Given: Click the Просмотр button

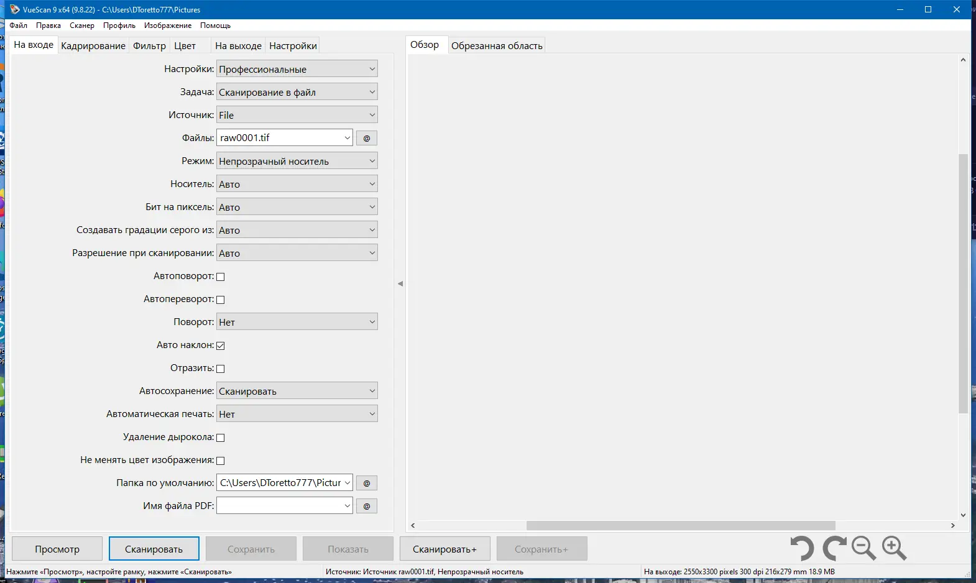Looking at the screenshot, I should (57, 549).
